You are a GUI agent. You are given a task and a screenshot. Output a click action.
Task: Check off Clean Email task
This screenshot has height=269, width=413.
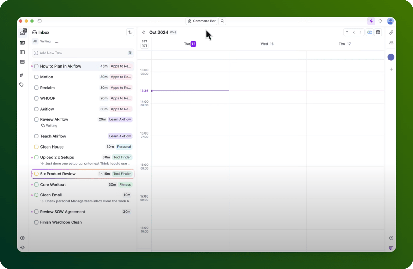[x=36, y=195]
